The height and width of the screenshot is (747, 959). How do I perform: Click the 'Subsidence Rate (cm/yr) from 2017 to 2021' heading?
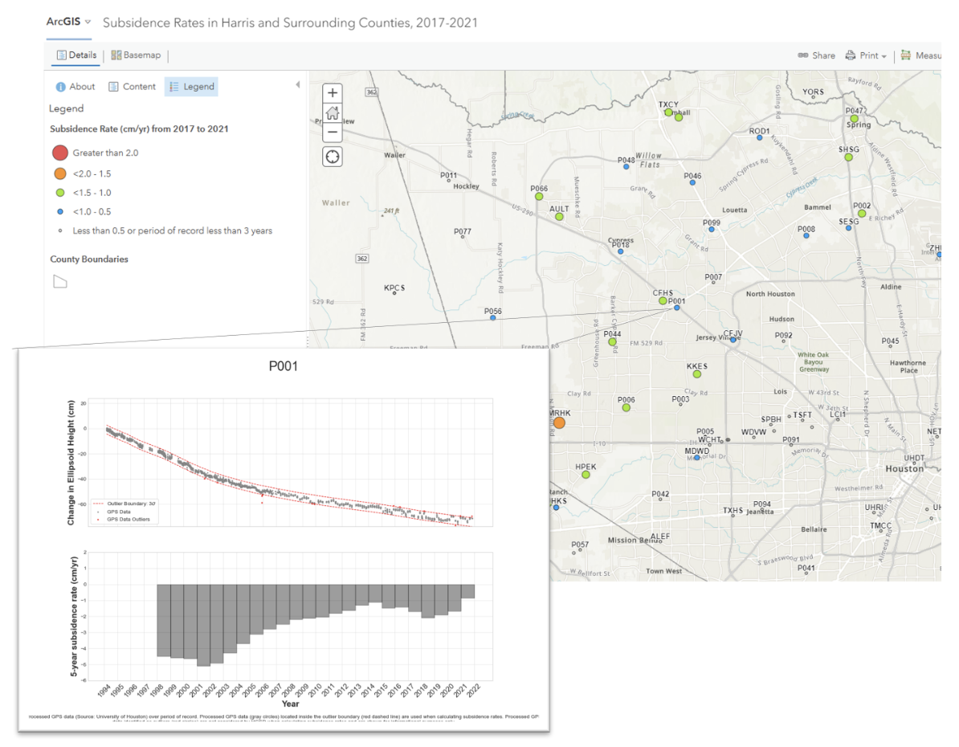(x=140, y=129)
